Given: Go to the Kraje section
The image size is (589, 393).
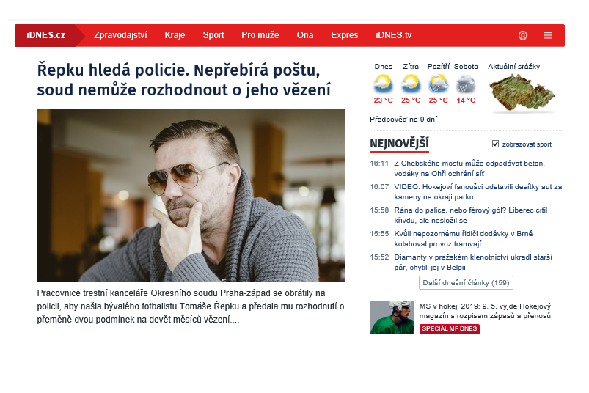Looking at the screenshot, I should click(175, 35).
